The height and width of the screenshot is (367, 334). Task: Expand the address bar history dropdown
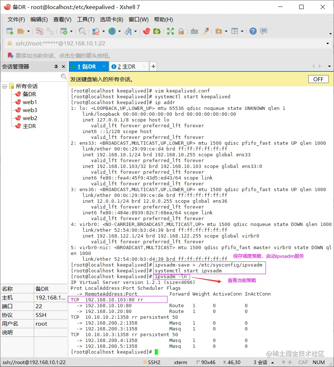pos(327,44)
